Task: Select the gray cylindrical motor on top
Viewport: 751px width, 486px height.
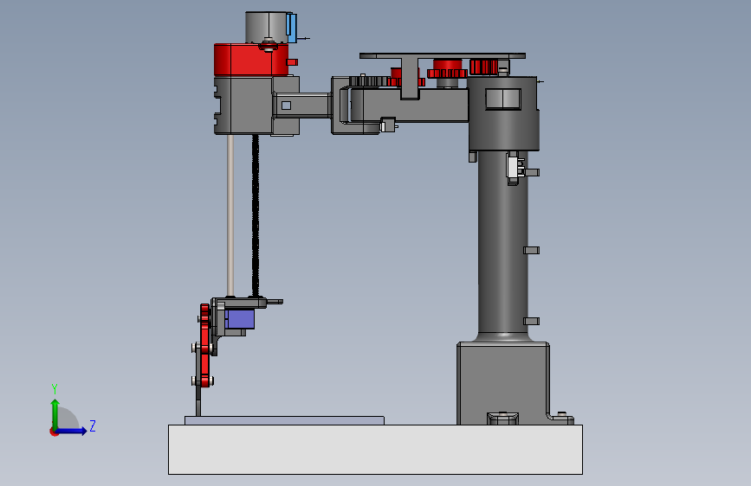Action: [x=266, y=28]
